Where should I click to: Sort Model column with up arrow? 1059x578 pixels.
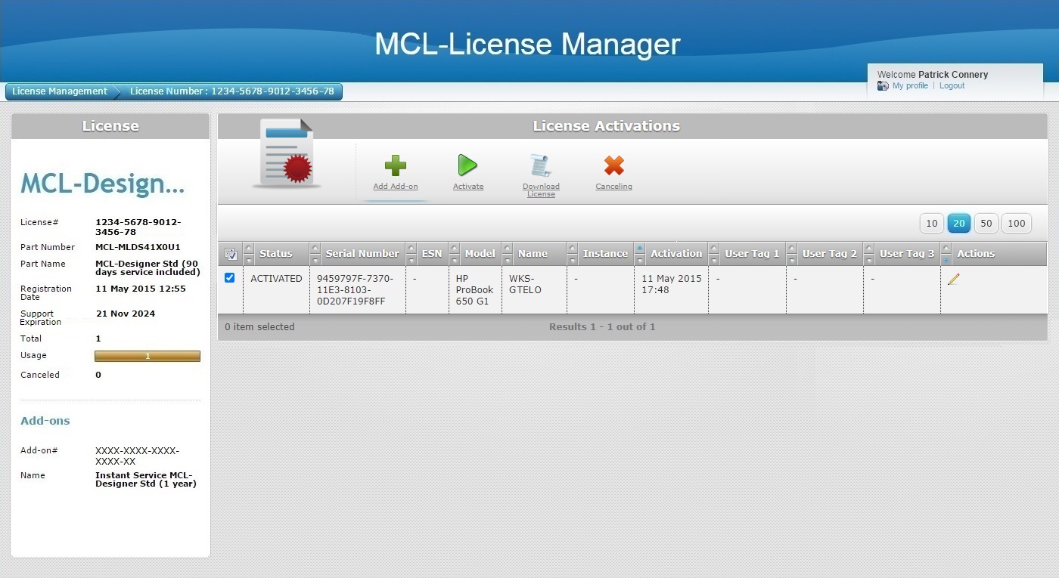point(455,248)
